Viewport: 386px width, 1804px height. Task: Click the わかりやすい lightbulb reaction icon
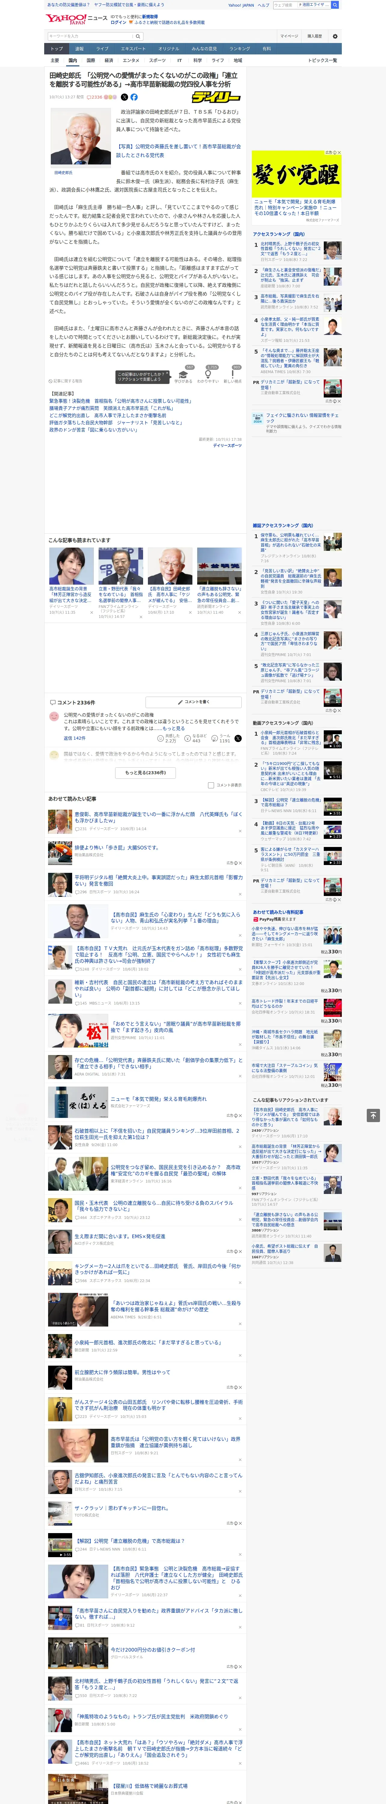[x=208, y=374]
